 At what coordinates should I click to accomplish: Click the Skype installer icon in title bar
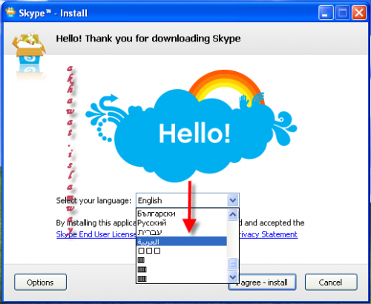click(x=10, y=13)
